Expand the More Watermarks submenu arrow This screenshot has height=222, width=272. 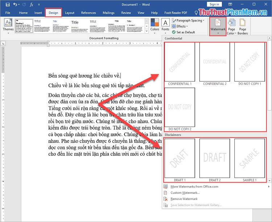click(x=269, y=187)
